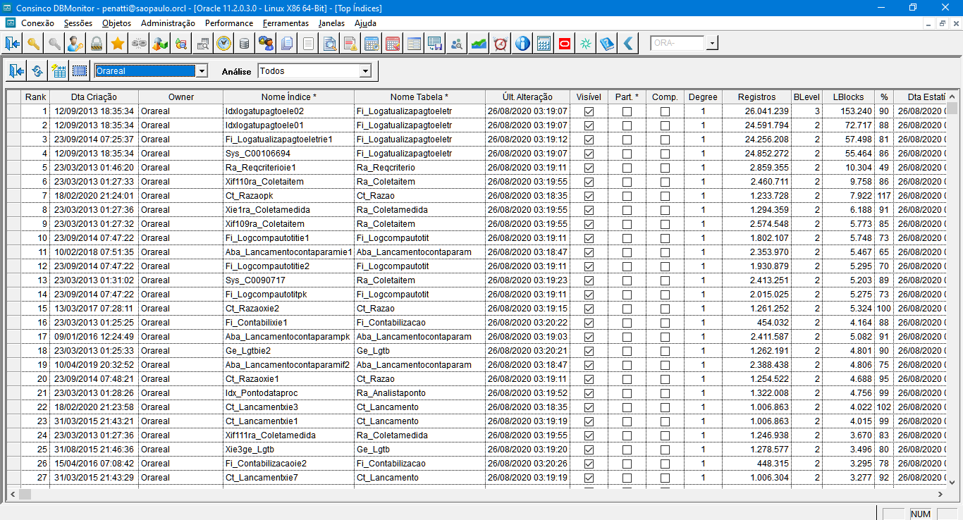Toggle Part. checkbox for Ct_Razaoxie2 row

tap(627, 309)
